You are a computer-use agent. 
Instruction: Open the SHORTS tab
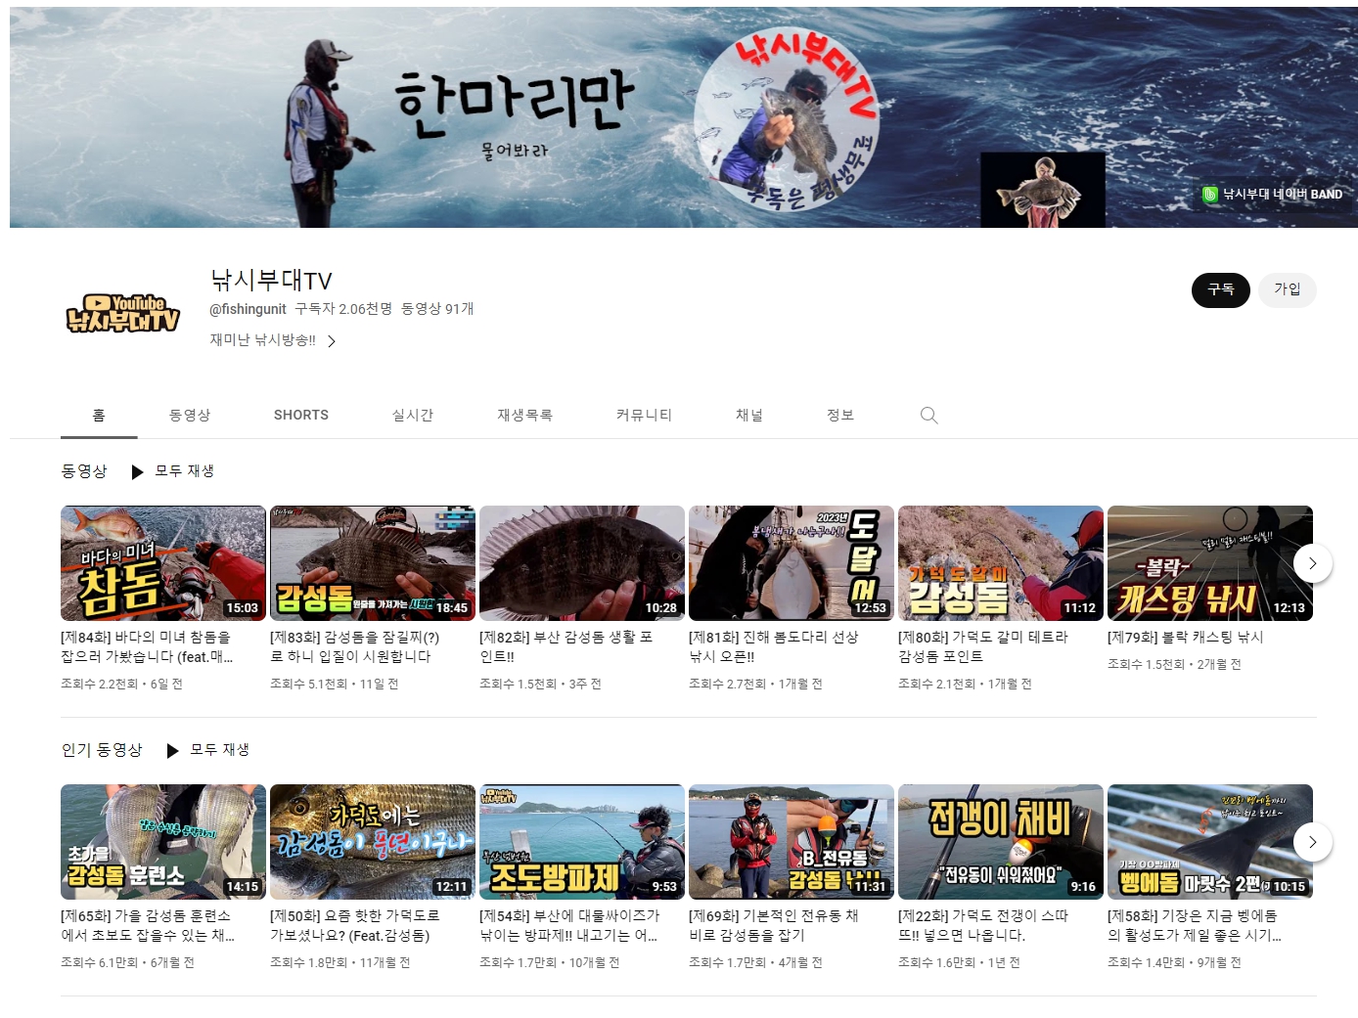coord(300,416)
